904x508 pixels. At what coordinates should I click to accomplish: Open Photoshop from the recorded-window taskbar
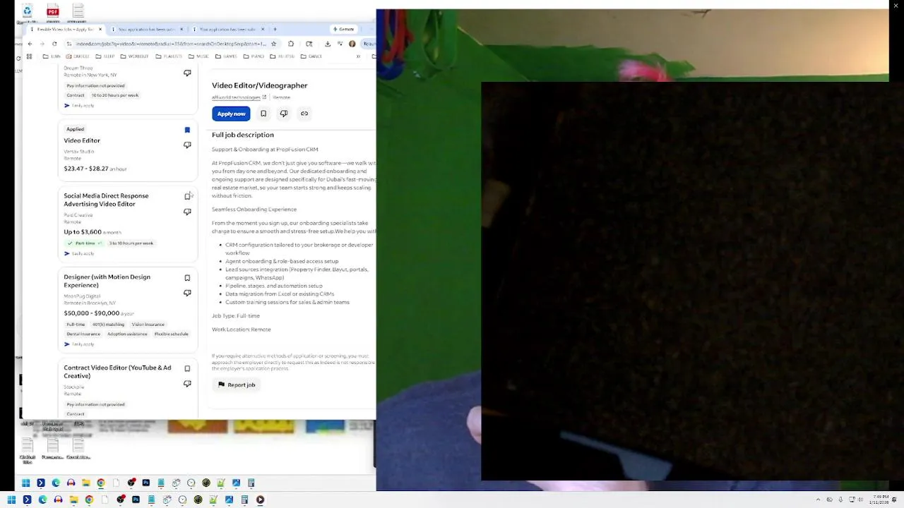(x=146, y=483)
